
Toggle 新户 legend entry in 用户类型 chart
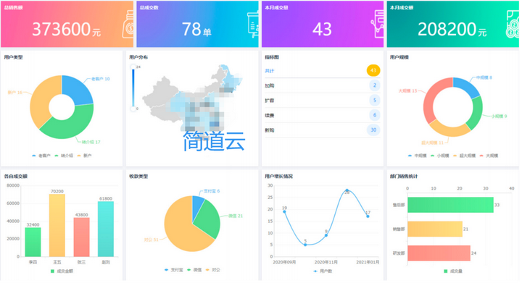pos(85,156)
